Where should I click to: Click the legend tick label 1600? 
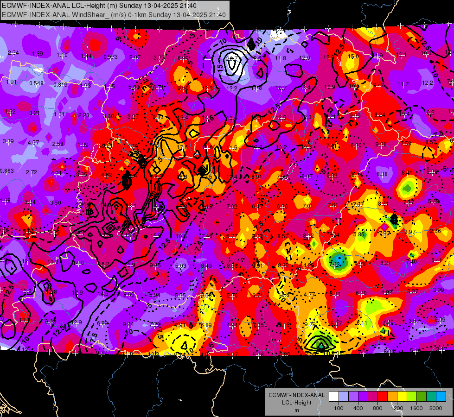tap(416, 408)
